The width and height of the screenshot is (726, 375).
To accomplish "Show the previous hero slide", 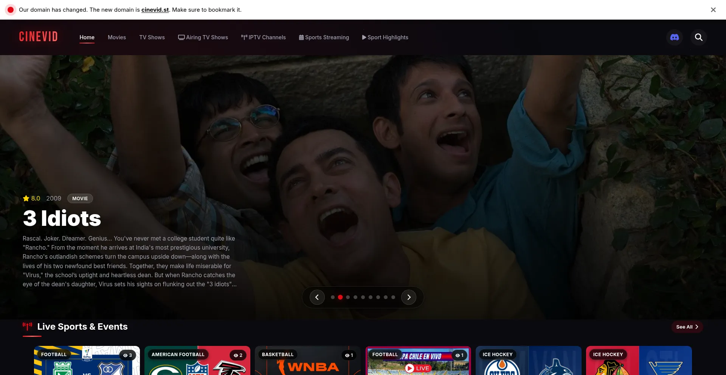I will click(317, 297).
